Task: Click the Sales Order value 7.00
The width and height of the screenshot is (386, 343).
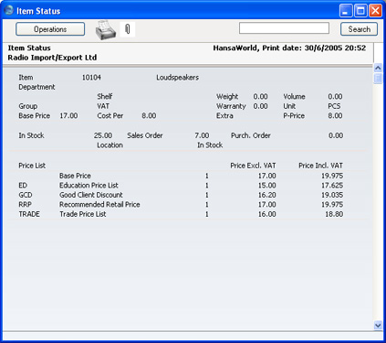Action: [x=202, y=135]
